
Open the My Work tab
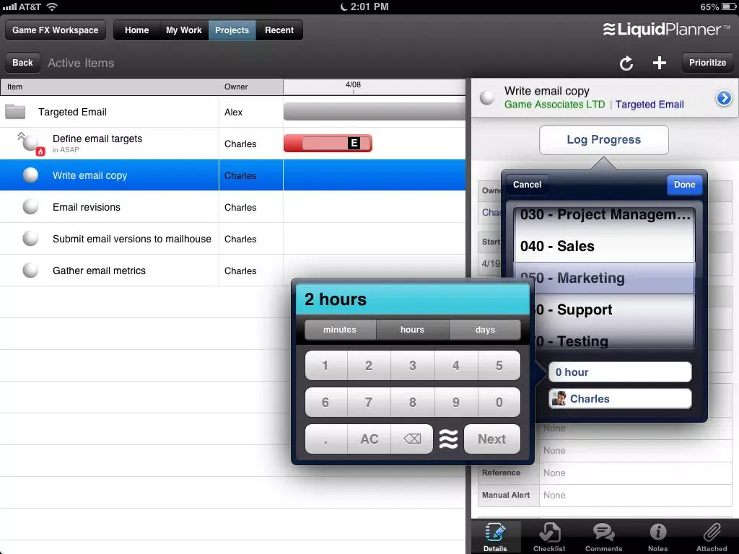pos(184,30)
